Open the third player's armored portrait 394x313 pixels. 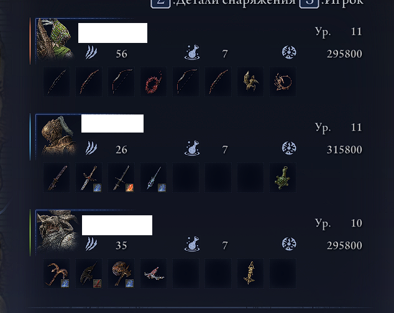(58, 231)
